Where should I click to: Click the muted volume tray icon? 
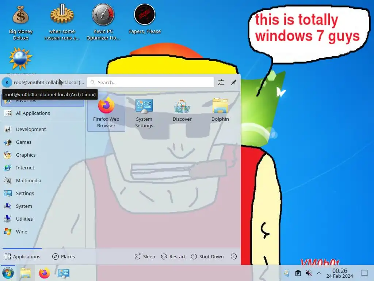[309, 273]
